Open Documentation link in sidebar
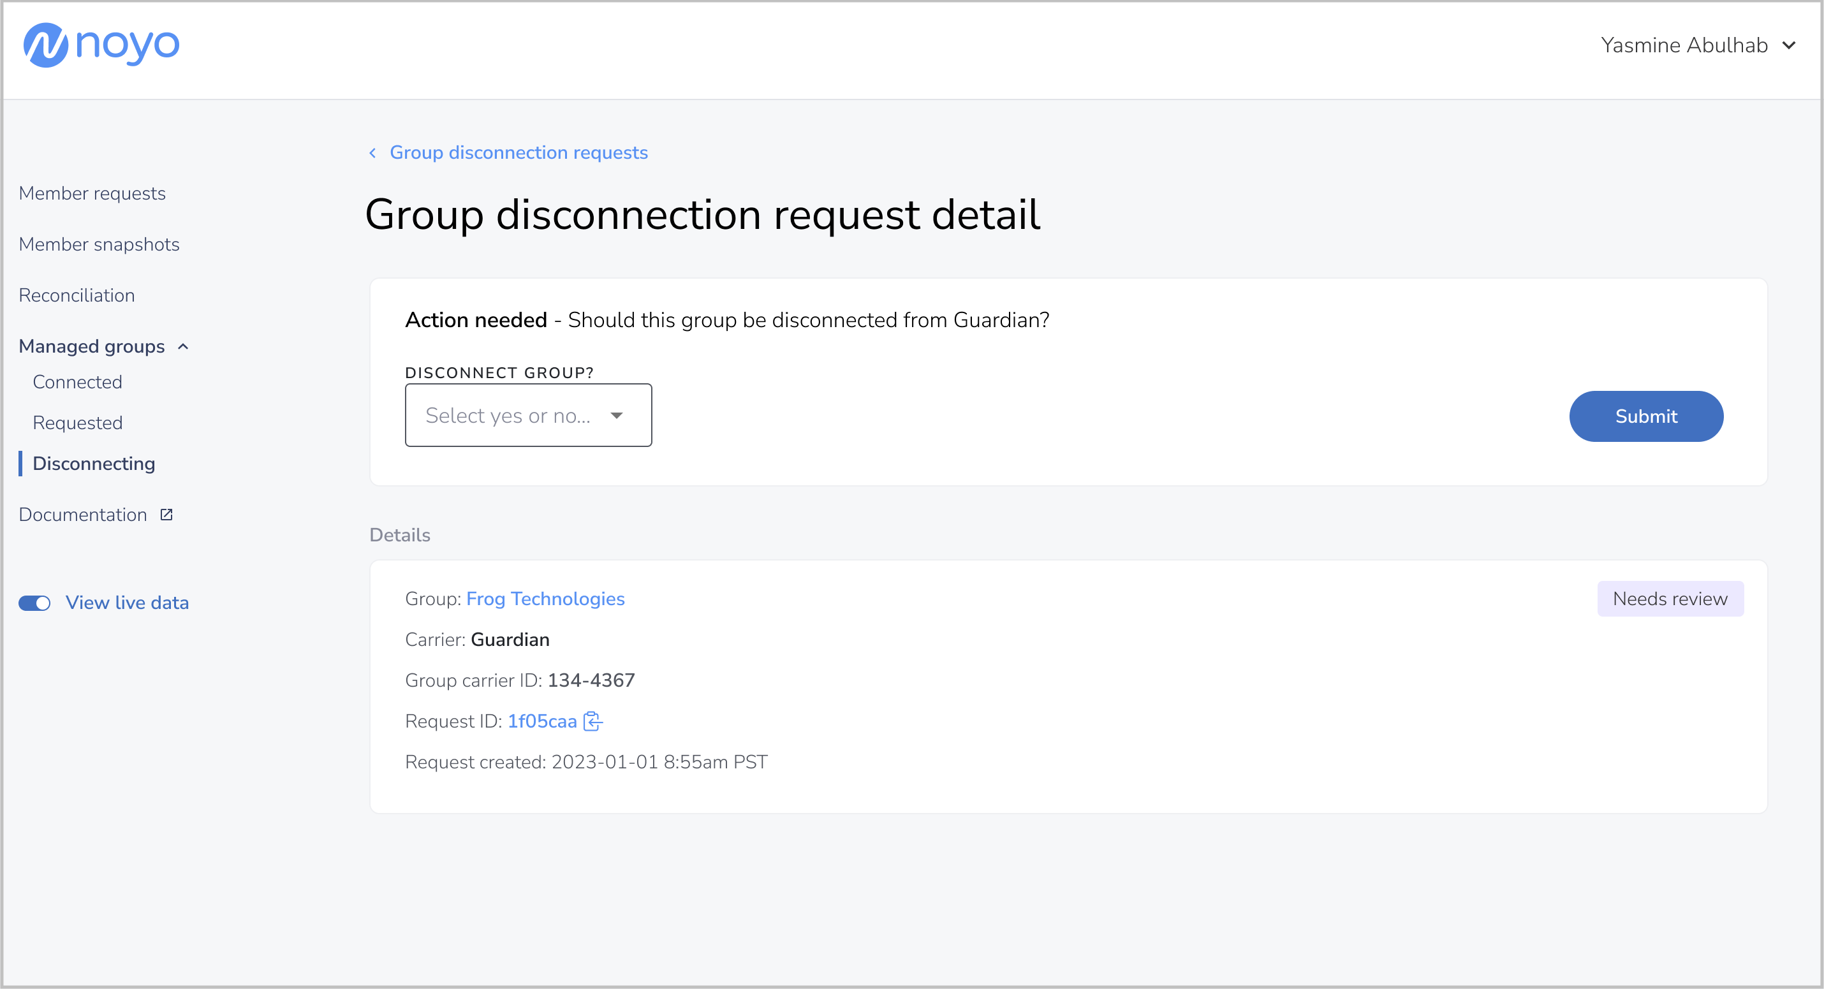1824x989 pixels. [x=83, y=515]
